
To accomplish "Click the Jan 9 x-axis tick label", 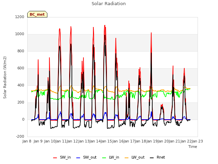I will click(x=38, y=141).
